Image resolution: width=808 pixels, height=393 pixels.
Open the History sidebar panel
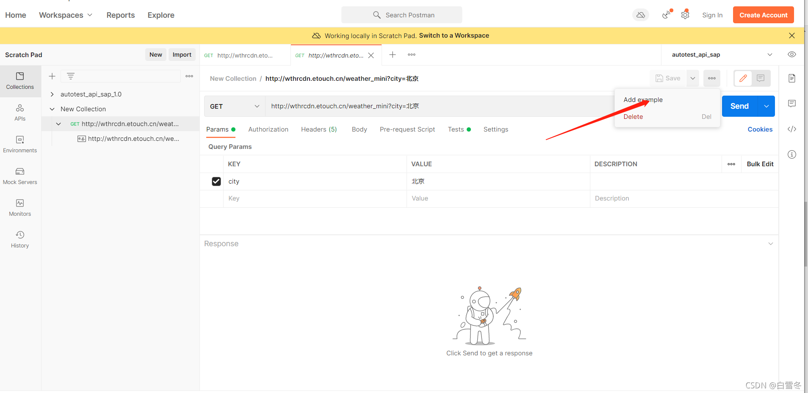pyautogui.click(x=20, y=240)
